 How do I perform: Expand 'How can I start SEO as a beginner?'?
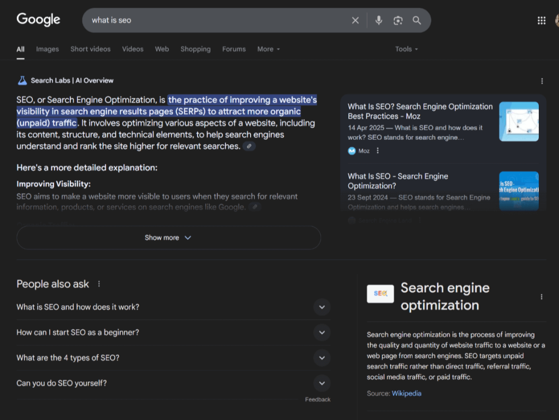click(173, 332)
